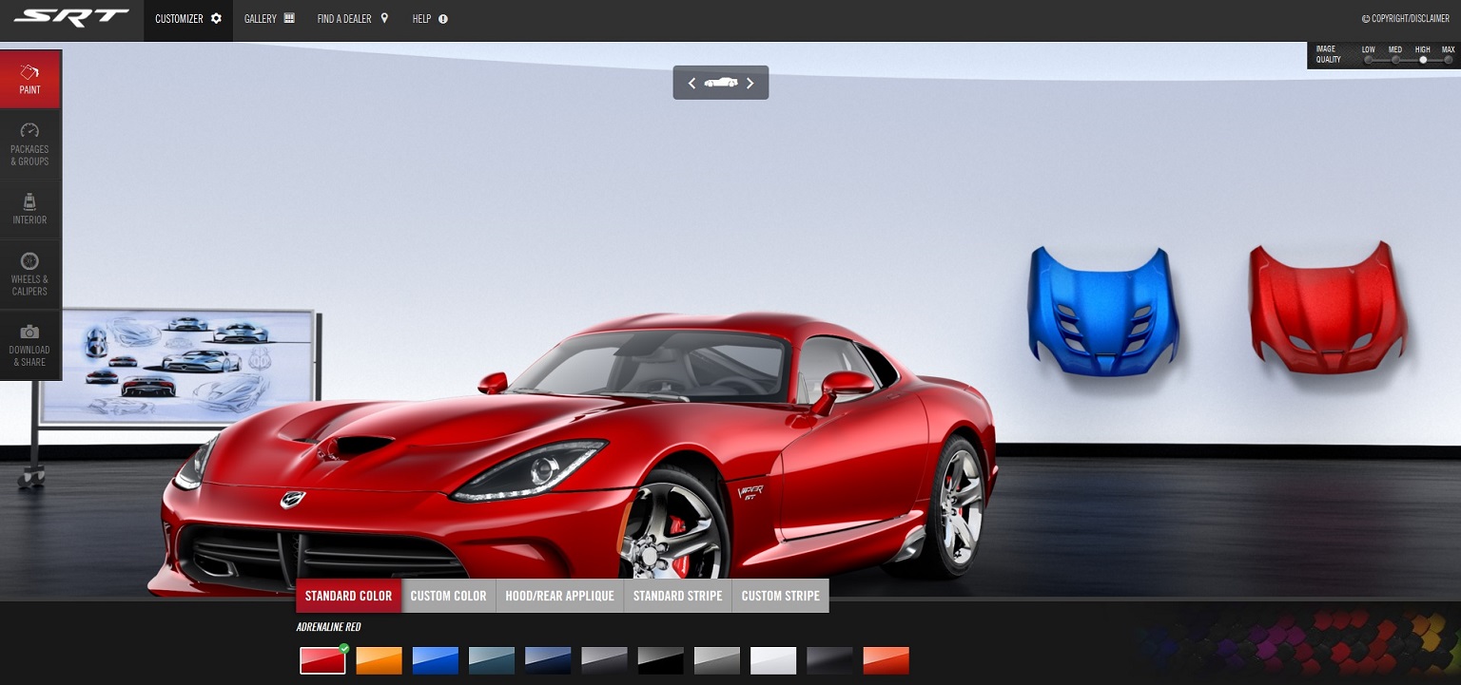The image size is (1461, 685).
Task: Open Packages & Groups via the gauge icon
Action: 29,131
